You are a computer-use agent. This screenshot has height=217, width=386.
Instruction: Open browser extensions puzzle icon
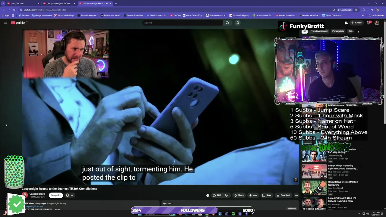364,10
